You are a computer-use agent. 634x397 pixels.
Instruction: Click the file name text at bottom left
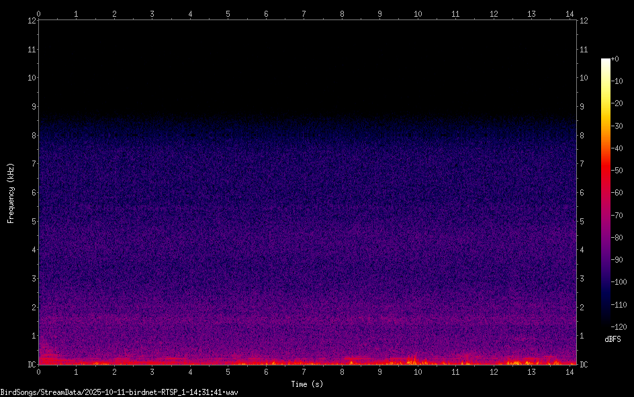click(120, 392)
